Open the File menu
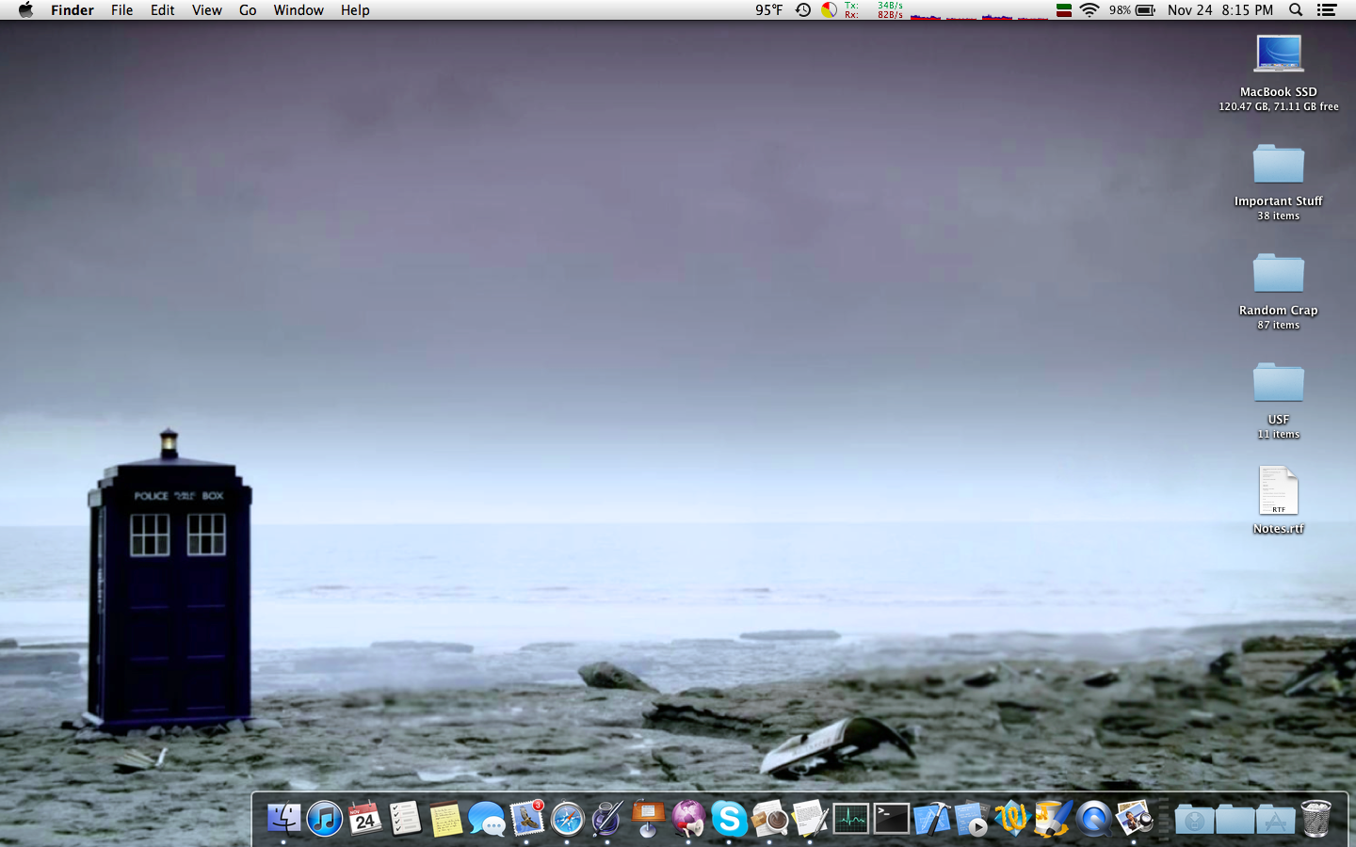1356x847 pixels. 122,9
